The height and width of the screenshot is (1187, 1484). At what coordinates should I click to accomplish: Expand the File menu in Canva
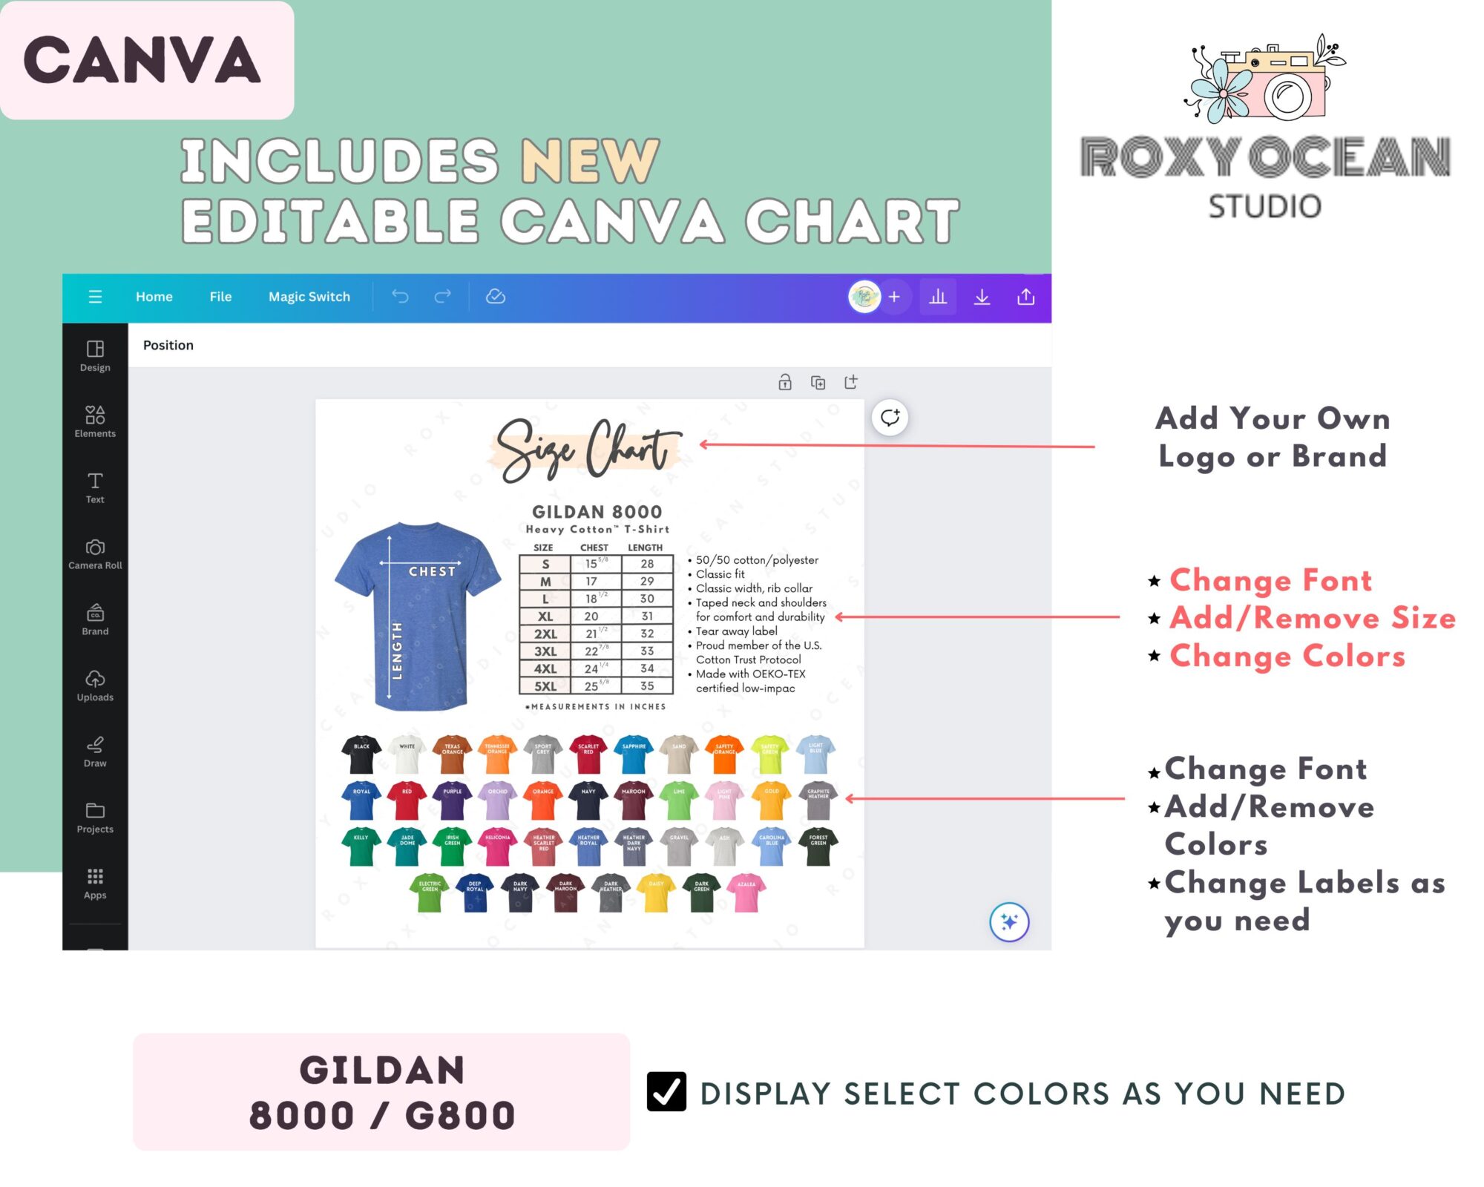coord(220,297)
